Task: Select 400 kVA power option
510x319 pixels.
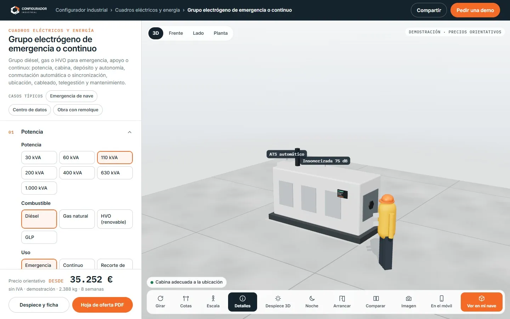Action: [77, 173]
